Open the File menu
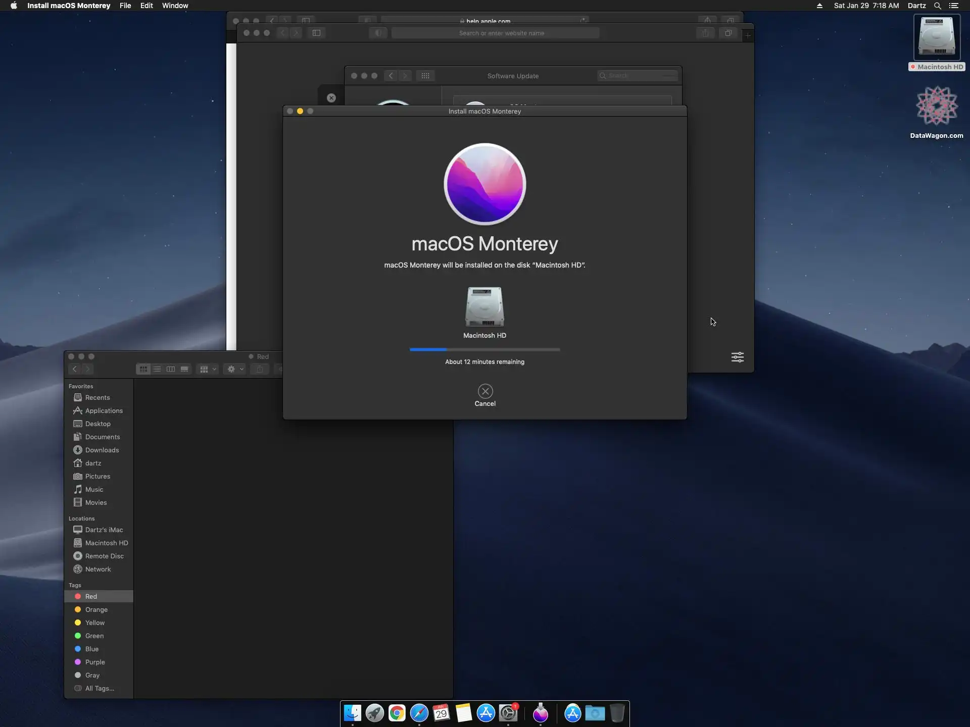Image resolution: width=970 pixels, height=727 pixels. point(125,6)
